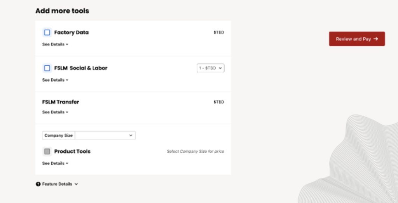
Task: Expand See Details under Product Tools
Action: coord(55,163)
